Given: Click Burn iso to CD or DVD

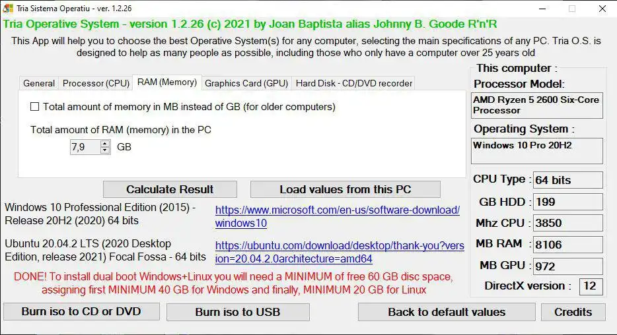Looking at the screenshot, I should click(x=81, y=312).
